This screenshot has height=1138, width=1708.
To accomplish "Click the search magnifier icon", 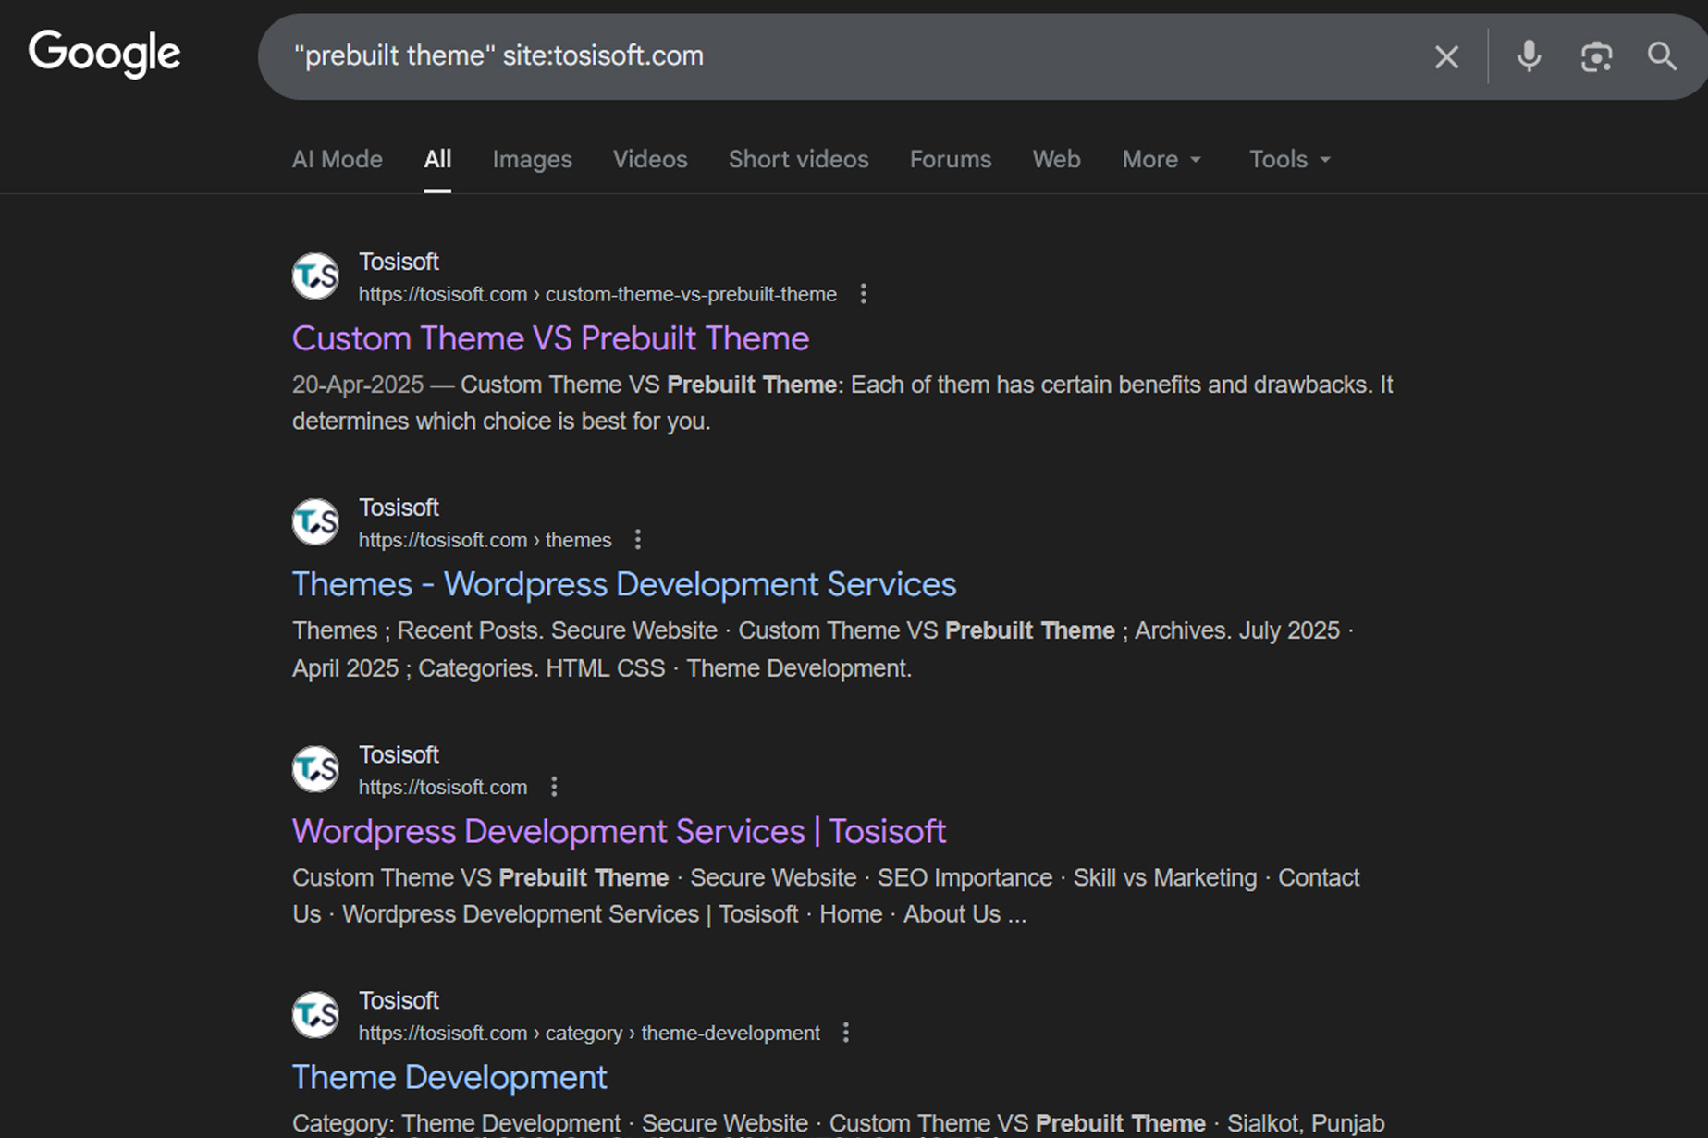I will pos(1661,56).
